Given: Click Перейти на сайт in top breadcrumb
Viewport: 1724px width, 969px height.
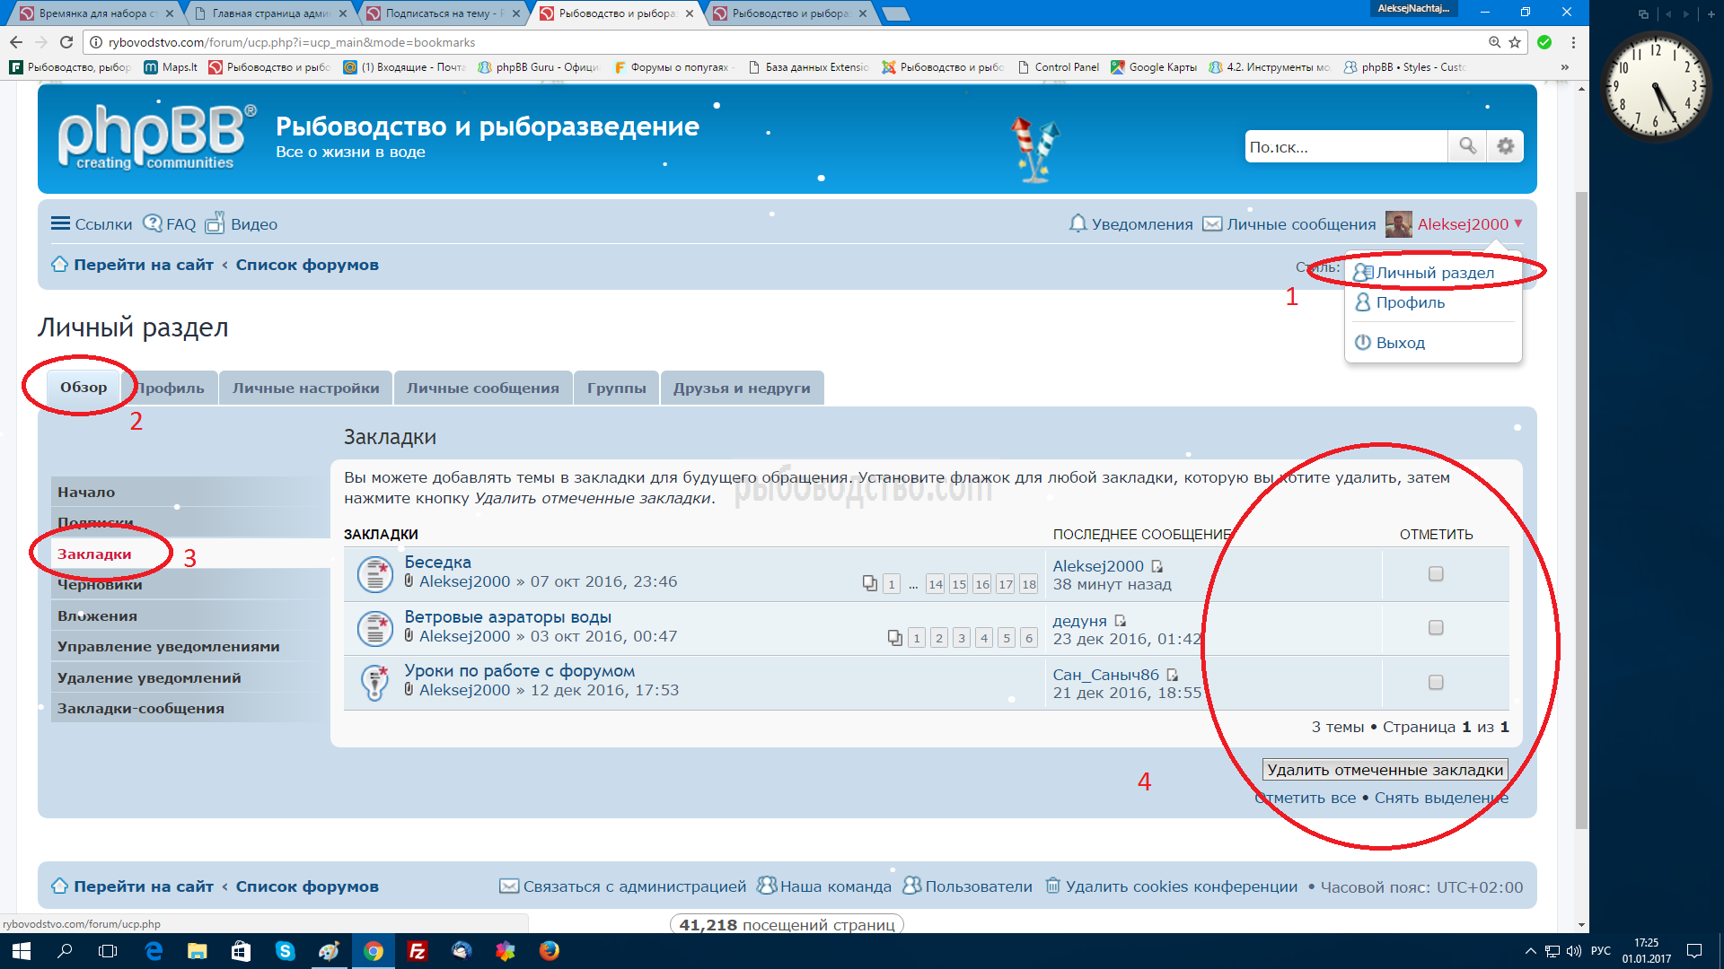Looking at the screenshot, I should pos(144,265).
